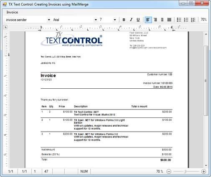The height and width of the screenshot is (177, 211).
Task: Click 'Customer number: 123' text
Action: click(160, 75)
